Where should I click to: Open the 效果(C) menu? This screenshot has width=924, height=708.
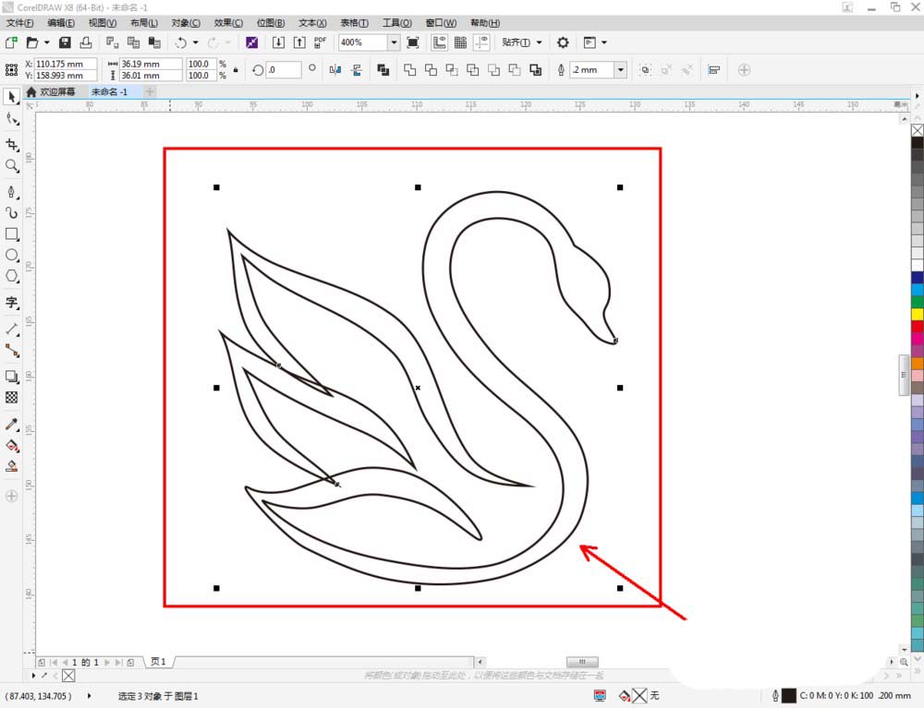[x=228, y=22]
